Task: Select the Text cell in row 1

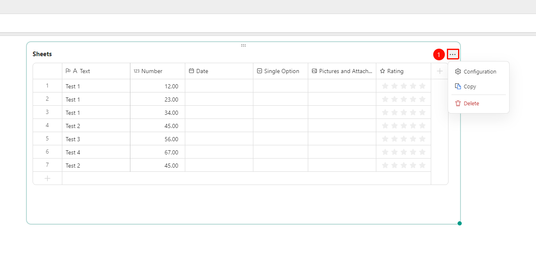Action: tap(96, 86)
